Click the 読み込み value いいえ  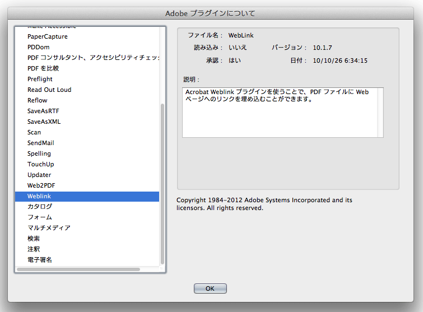click(238, 48)
